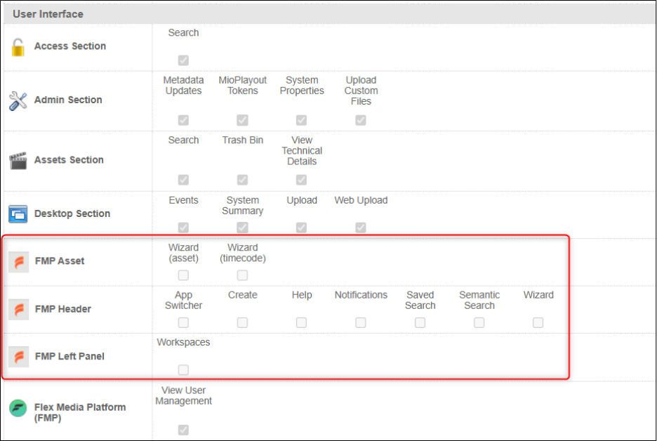Toggle the Events checkbox
The image size is (657, 441).
(x=183, y=228)
